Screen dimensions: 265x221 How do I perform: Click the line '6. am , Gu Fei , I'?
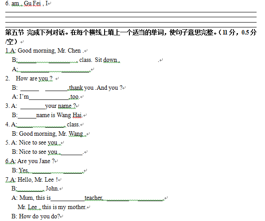(27, 3)
